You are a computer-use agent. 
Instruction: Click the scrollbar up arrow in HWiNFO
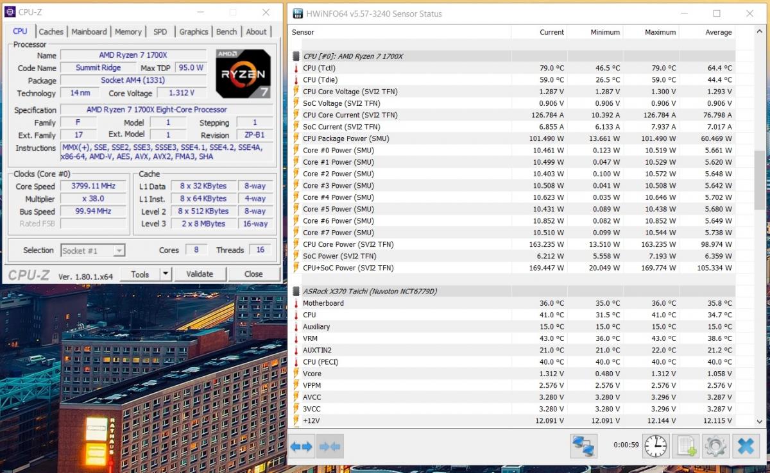tap(760, 32)
